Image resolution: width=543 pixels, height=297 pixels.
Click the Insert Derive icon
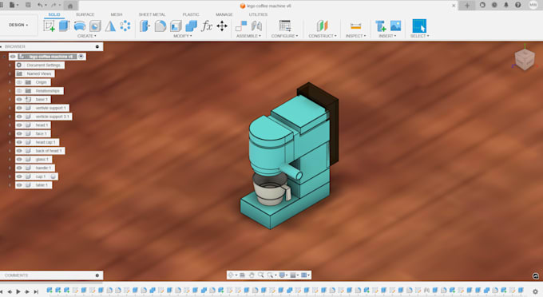pyautogui.click(x=380, y=26)
